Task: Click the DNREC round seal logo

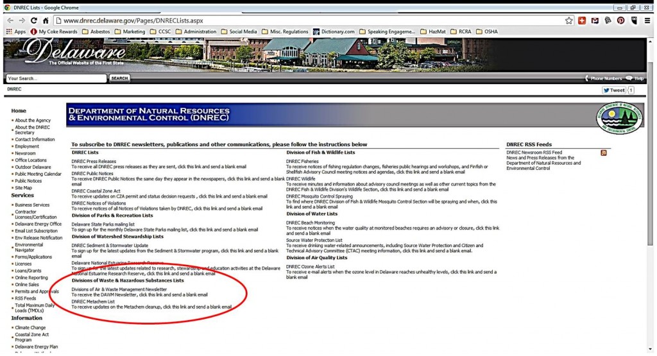Action: 619,118
